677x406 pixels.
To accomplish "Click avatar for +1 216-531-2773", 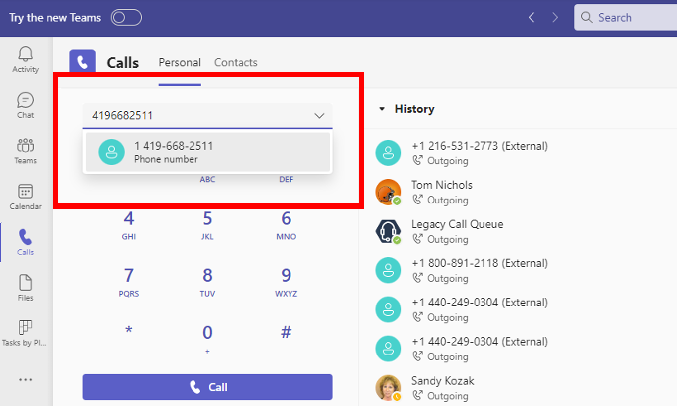I will tap(388, 152).
